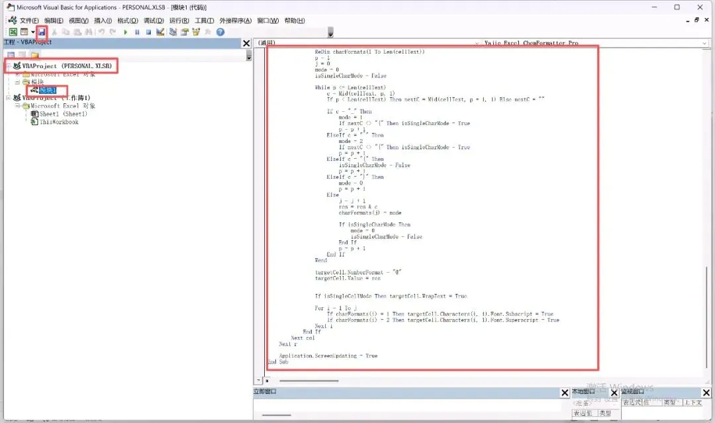Collapse Microsoft Excel 对象 under 工作簿1
This screenshot has width=715, height=423.
17,106
